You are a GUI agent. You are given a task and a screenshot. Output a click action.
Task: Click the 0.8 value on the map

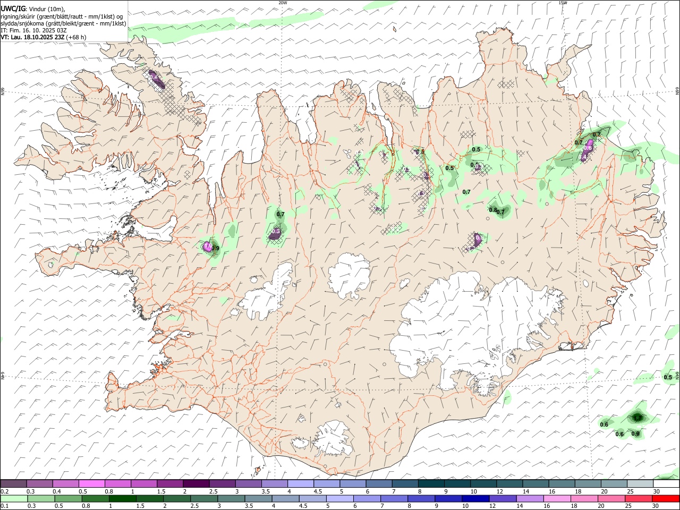[x=492, y=210]
